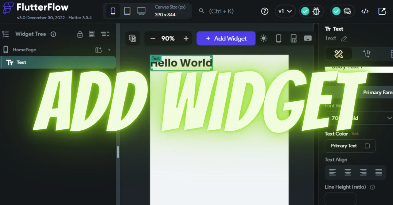393x205 pixels.
Task: Select the Hello World text on canvas
Action: click(181, 63)
